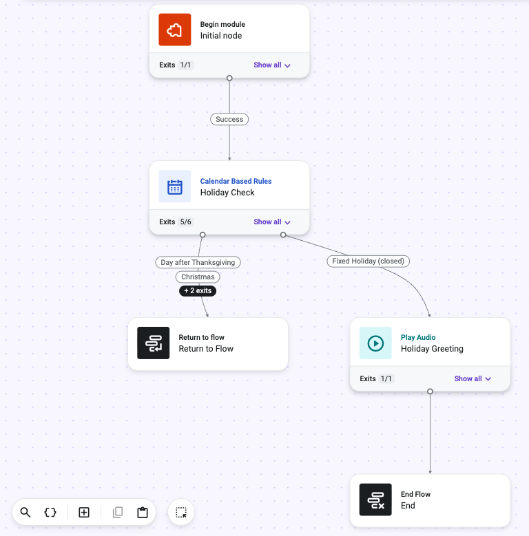This screenshot has height=536, width=529.
Task: Expand the + 2 exits badge
Action: tap(198, 290)
